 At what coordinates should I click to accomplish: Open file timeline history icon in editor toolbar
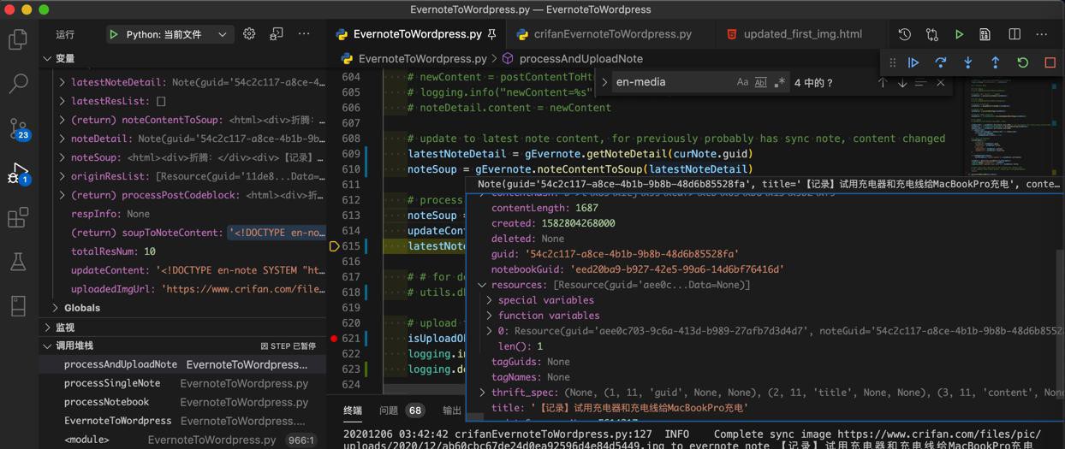coord(905,34)
